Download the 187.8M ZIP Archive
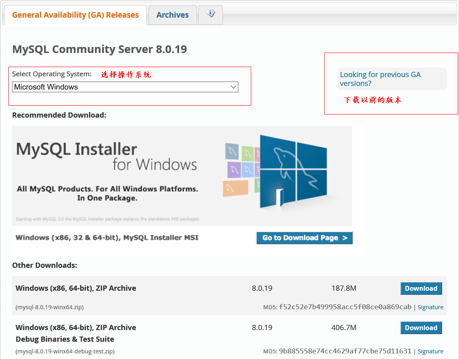The height and width of the screenshot is (359, 459). pyautogui.click(x=421, y=288)
